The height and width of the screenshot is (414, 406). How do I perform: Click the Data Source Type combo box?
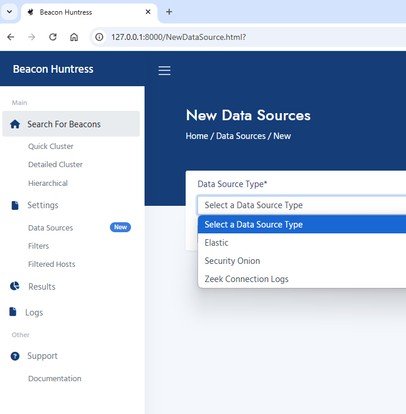coord(301,205)
